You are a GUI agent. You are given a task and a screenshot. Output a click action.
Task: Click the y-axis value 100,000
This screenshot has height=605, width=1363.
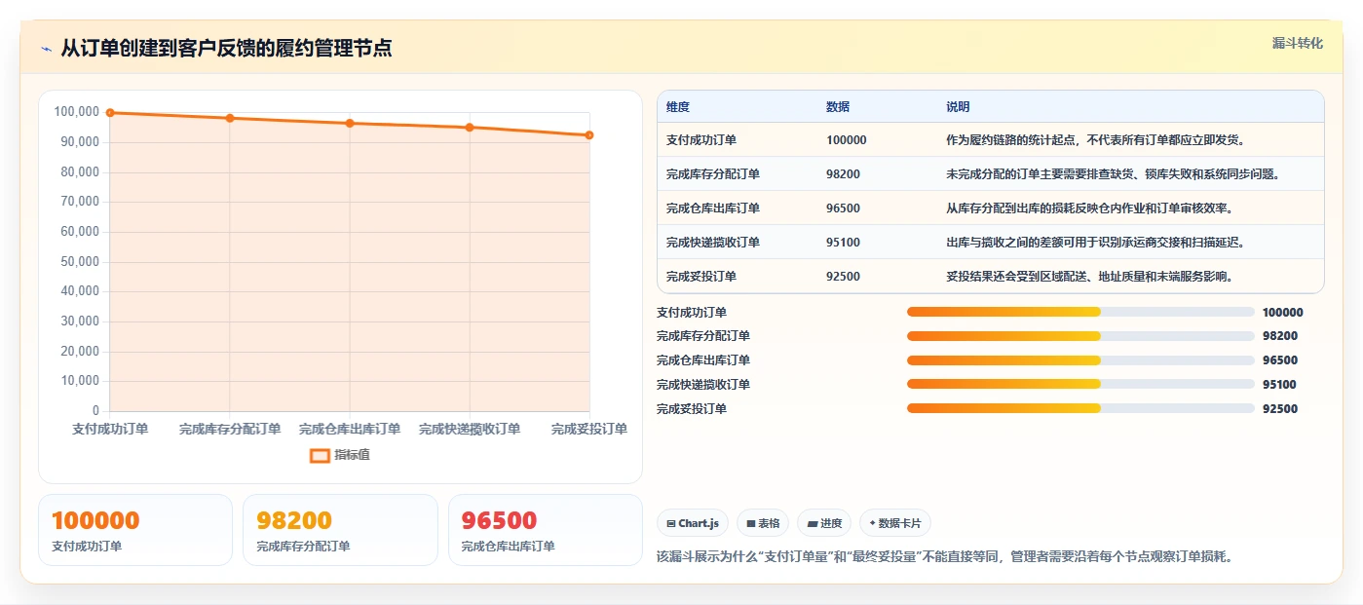pos(77,112)
